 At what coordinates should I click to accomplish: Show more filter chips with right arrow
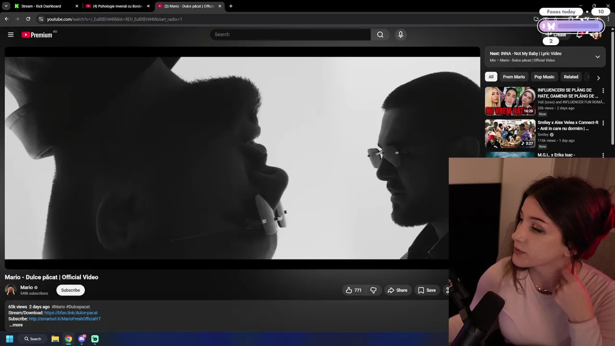598,77
